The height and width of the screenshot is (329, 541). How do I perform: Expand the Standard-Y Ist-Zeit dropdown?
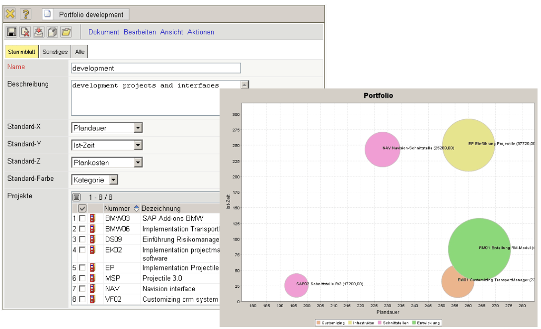(138, 146)
